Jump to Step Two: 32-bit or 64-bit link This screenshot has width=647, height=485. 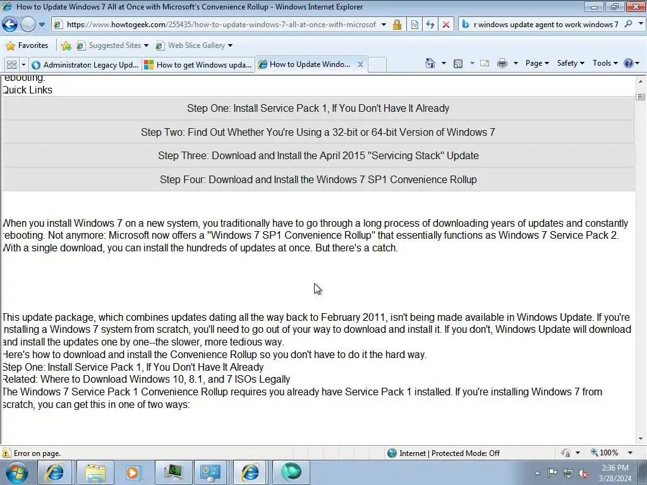[318, 132]
